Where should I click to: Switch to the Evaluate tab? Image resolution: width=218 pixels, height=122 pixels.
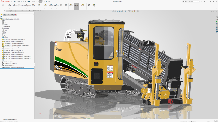(23, 11)
